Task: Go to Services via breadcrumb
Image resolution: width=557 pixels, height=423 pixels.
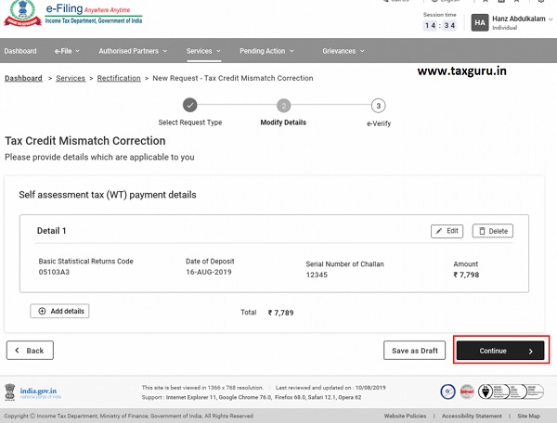Action: click(71, 78)
